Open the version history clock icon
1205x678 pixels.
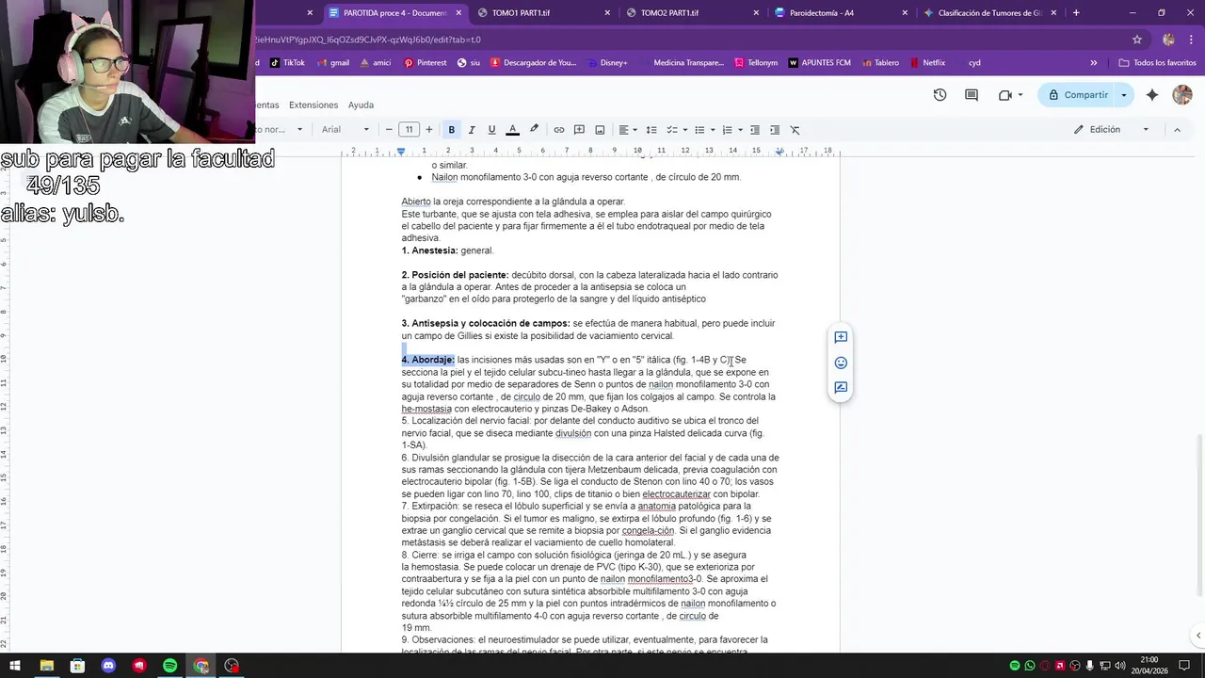[x=940, y=95]
